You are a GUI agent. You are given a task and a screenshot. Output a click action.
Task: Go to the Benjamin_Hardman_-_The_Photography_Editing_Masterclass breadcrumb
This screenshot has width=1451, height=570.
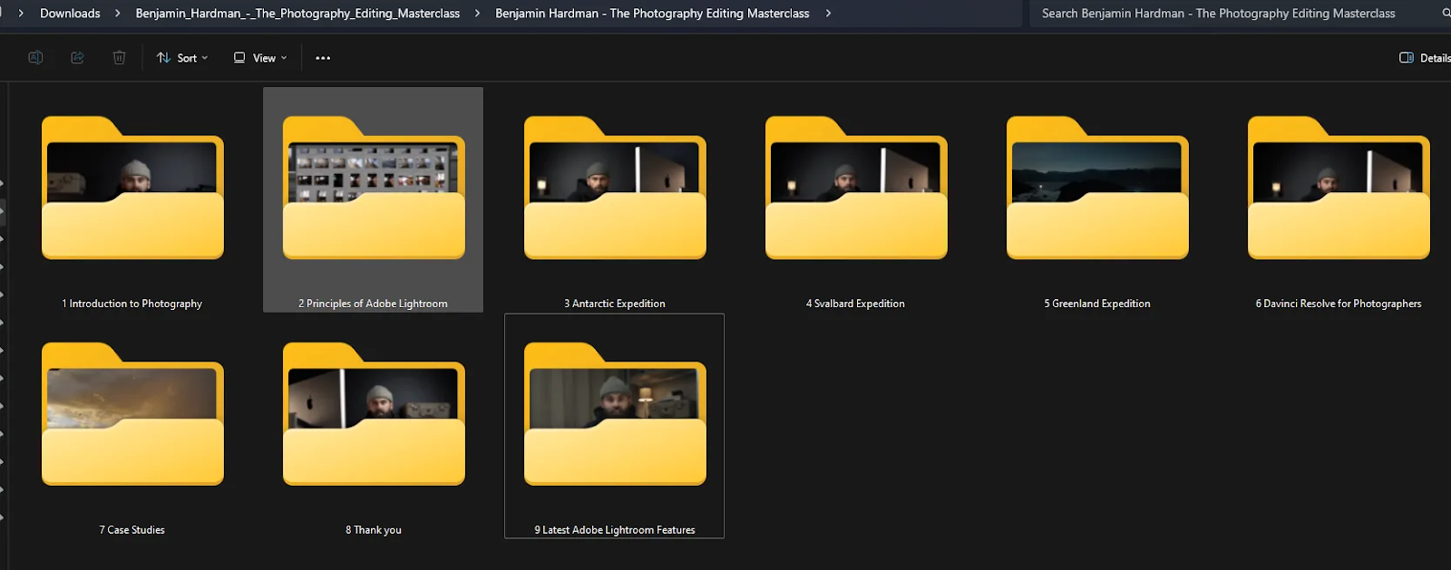(x=297, y=14)
